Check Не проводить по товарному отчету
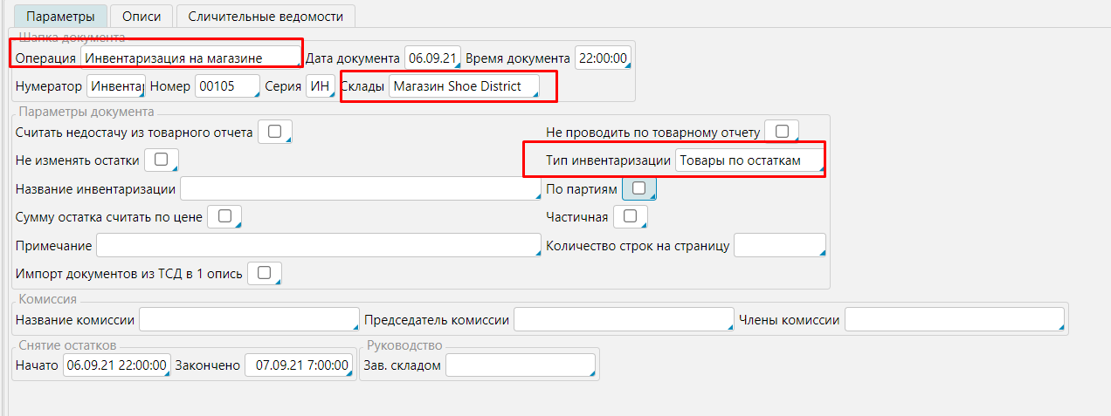This screenshot has height=416, width=1111. (x=782, y=132)
